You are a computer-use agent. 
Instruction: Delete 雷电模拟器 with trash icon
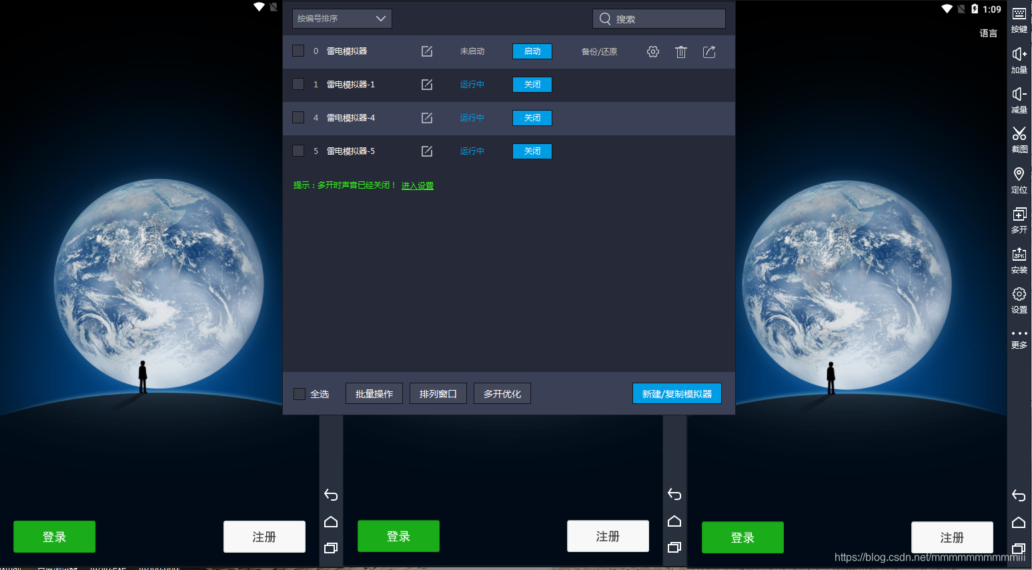tap(681, 51)
